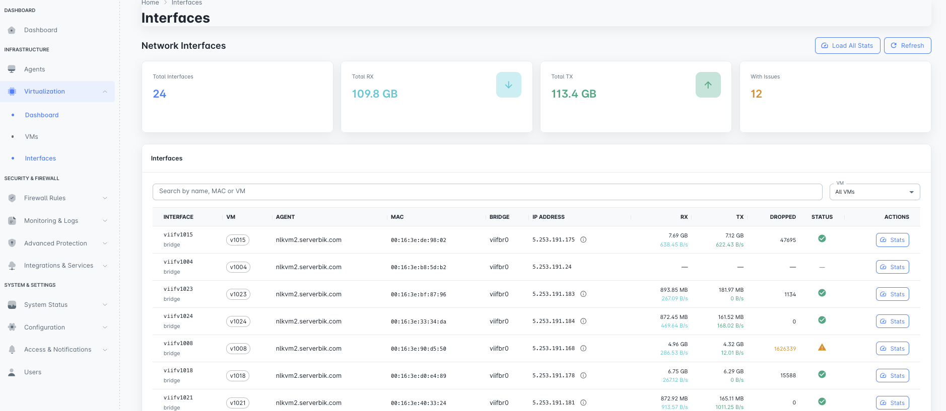Open the All VMs filter dropdown
Screen dimensions: 946x411
(x=874, y=192)
